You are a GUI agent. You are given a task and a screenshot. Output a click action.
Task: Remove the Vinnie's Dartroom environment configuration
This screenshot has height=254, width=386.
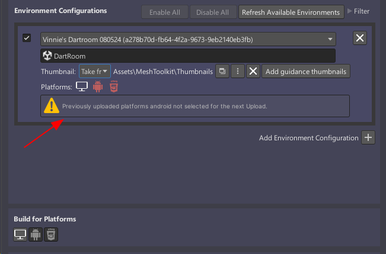(360, 38)
